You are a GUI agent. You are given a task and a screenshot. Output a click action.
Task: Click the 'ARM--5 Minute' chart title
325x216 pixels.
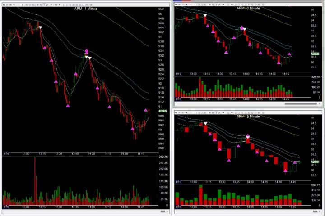coord(248,117)
